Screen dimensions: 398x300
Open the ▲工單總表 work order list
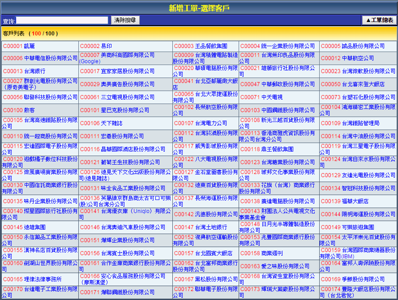pyautogui.click(x=379, y=20)
